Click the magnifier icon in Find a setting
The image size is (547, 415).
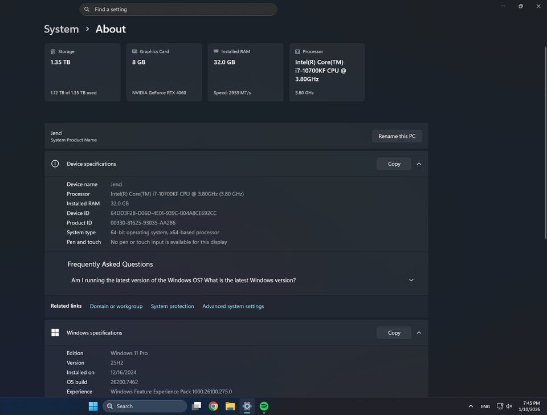tap(87, 9)
